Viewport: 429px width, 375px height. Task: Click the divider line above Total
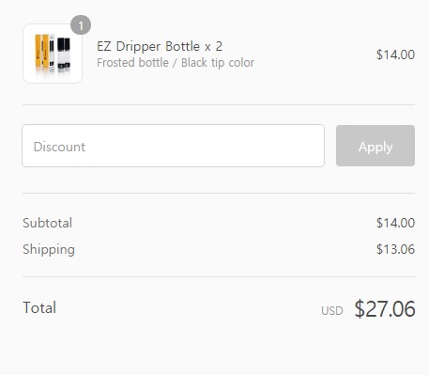219,276
